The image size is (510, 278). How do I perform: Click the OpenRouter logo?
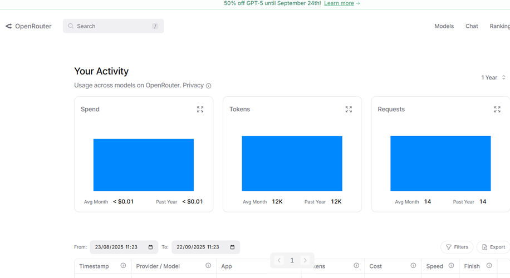(x=28, y=26)
